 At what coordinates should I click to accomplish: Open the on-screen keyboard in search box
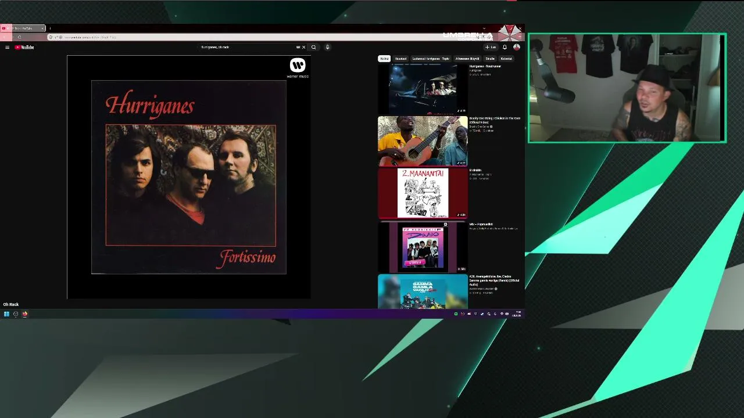(298, 47)
